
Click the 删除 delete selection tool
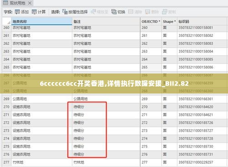click(x=152, y=12)
